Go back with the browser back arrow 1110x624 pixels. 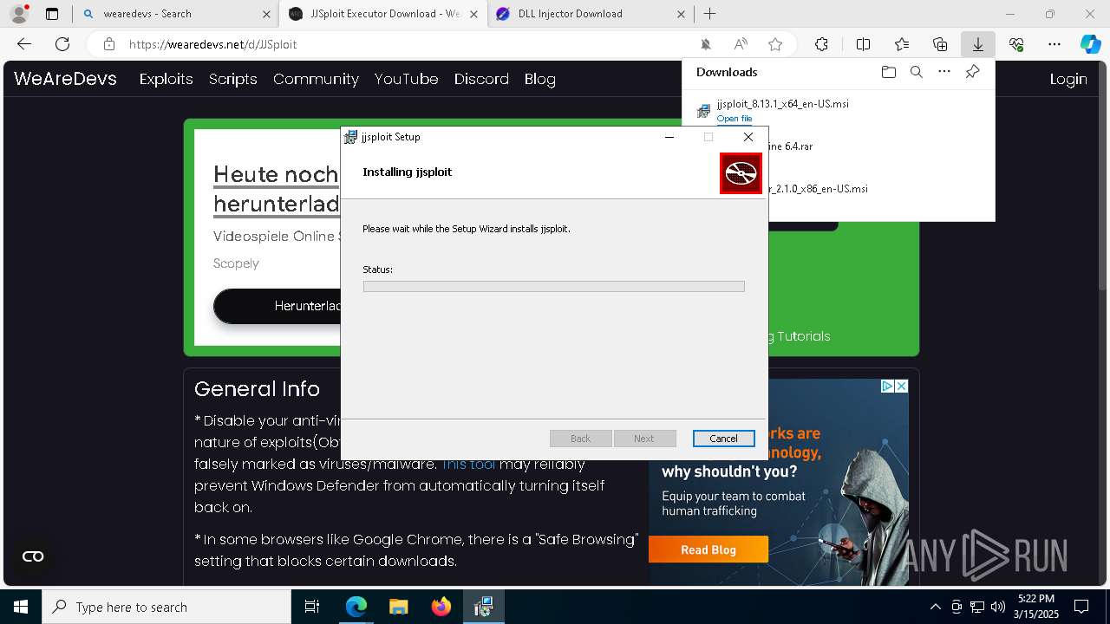click(x=24, y=44)
